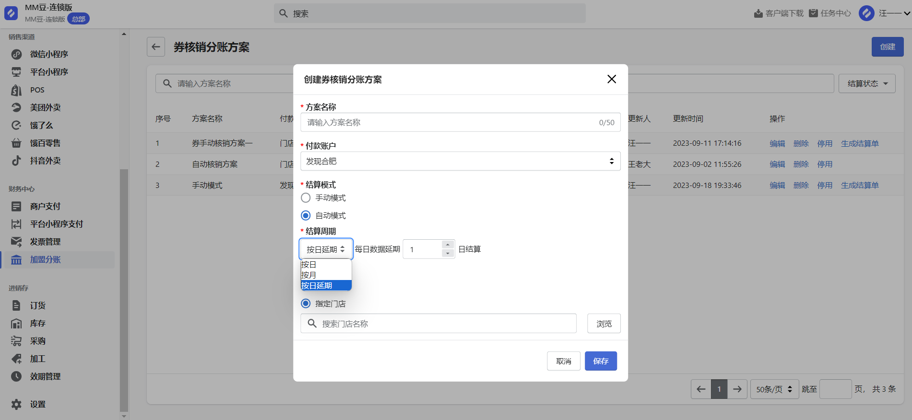
Task: Select 自动模式 radio button
Action: click(306, 215)
